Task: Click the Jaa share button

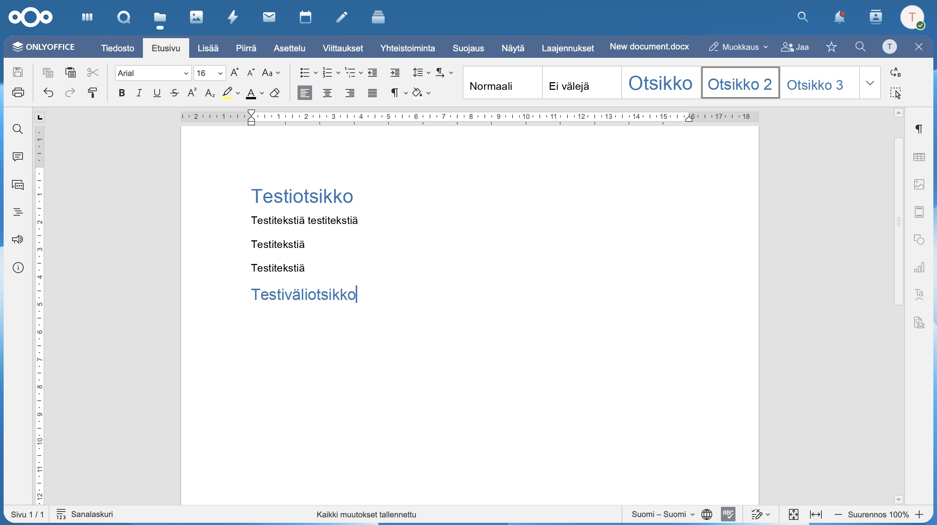Action: point(795,47)
